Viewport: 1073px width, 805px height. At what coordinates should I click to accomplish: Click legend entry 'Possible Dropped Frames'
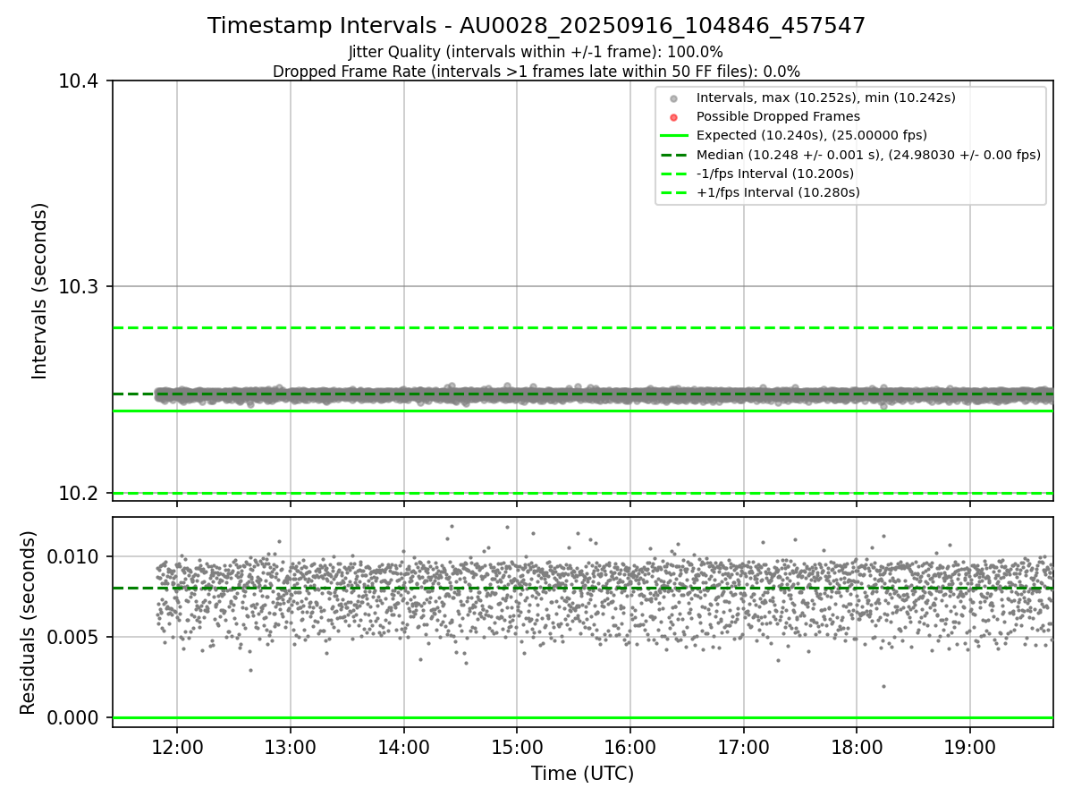tap(778, 116)
